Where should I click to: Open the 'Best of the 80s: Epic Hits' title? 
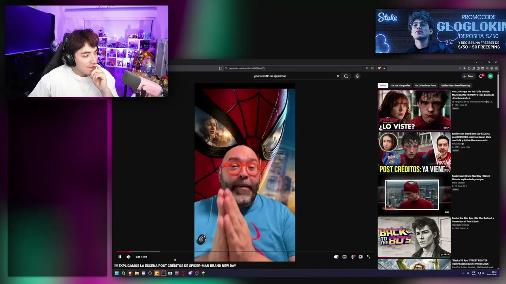[473, 220]
